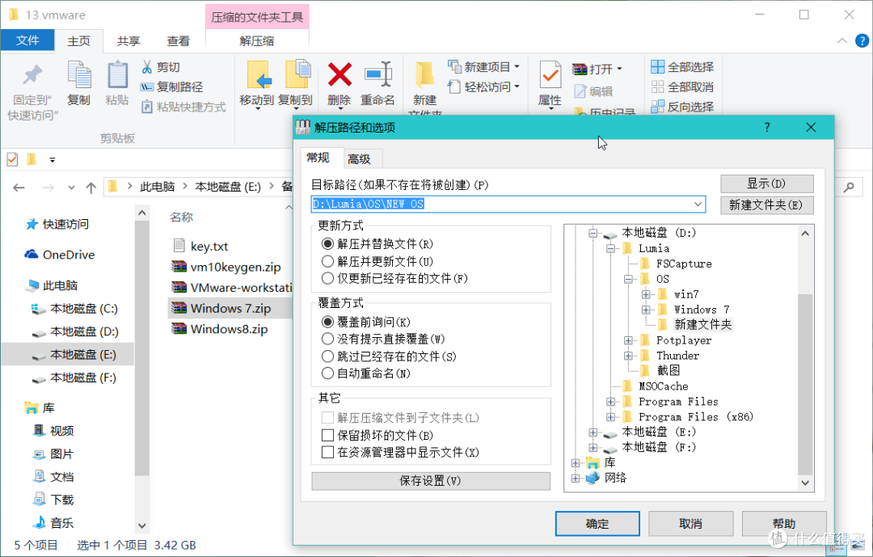The width and height of the screenshot is (873, 557).
Task: Select Ask before overwrite (覆盖前询问)
Action: (366, 322)
